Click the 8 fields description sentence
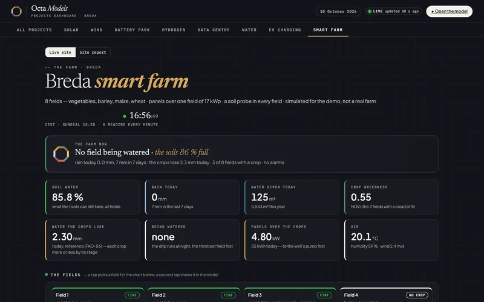This screenshot has width=484, height=302. (211, 101)
